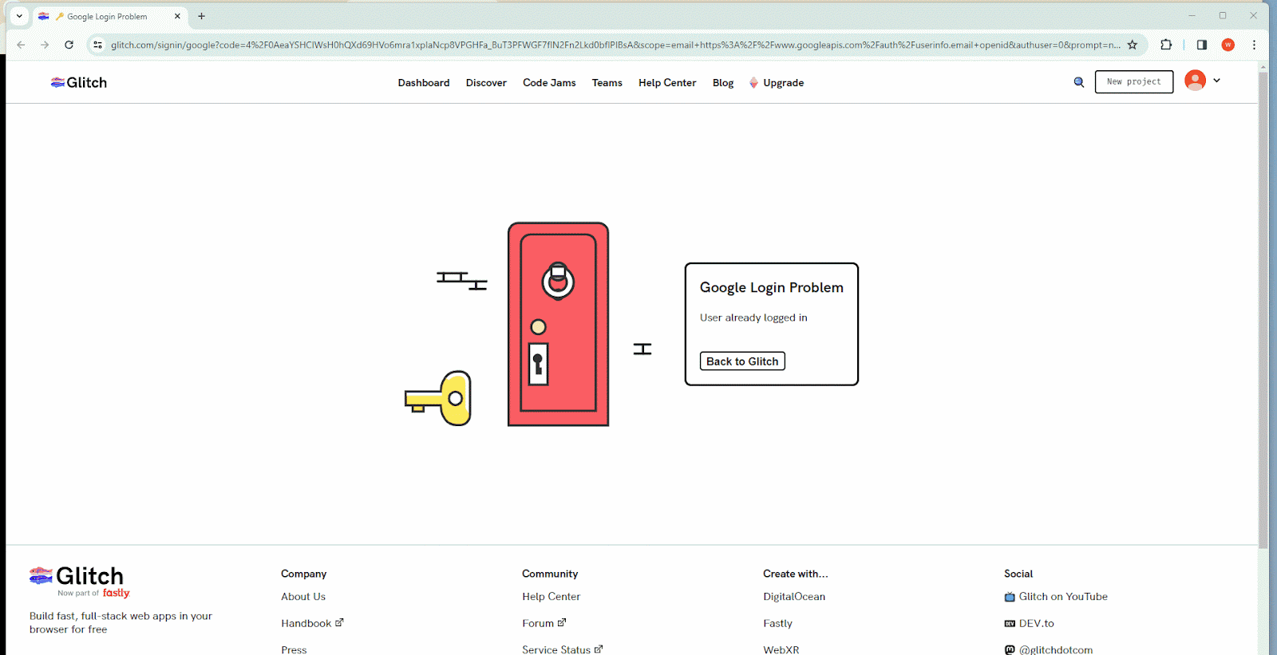The image size is (1277, 655).
Task: Click the User already logged in text
Action: [x=753, y=318]
